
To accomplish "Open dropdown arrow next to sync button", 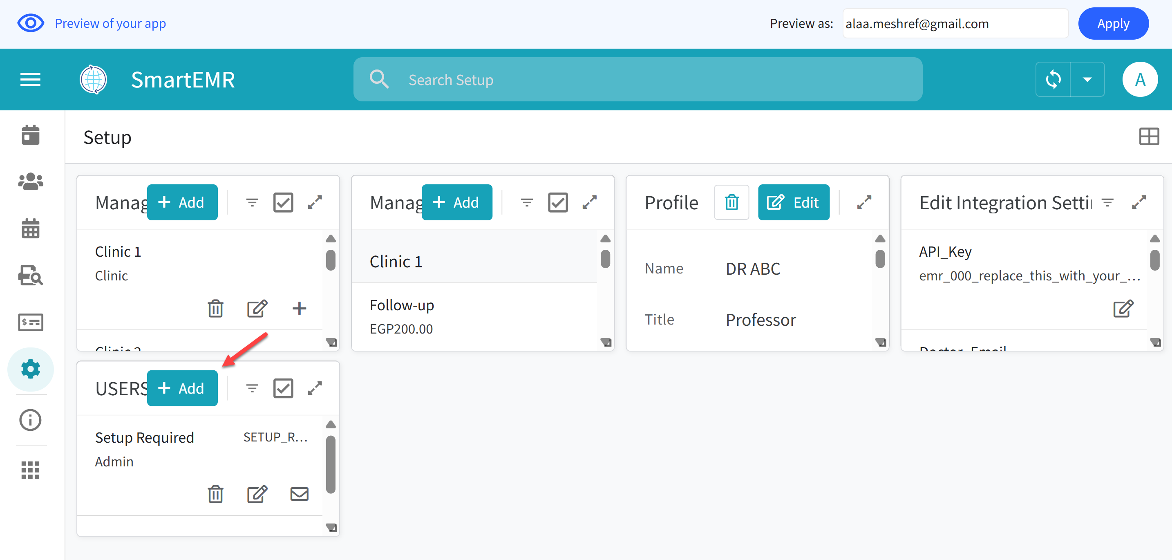I will coord(1087,80).
